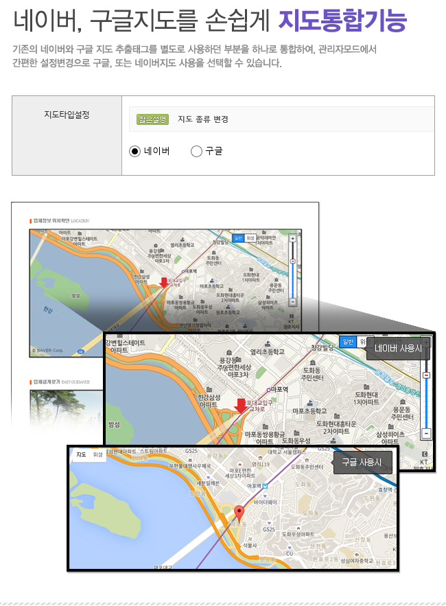Click 밤섬 island label on large Naver map

point(114,424)
